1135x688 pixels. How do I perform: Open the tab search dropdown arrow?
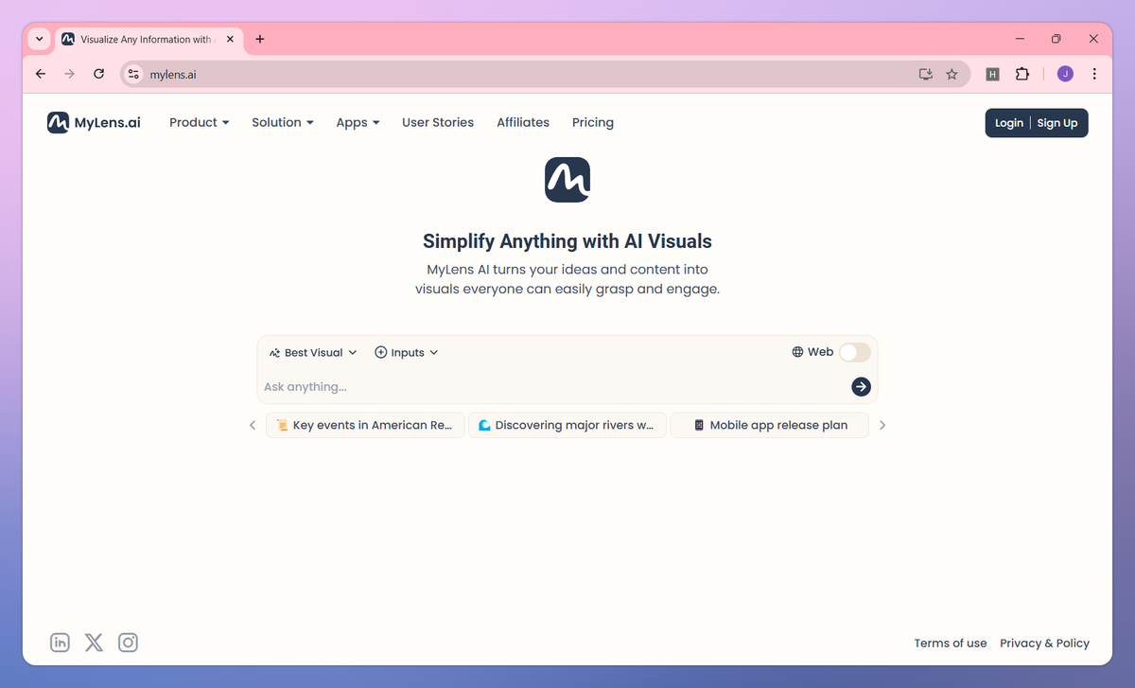(39, 39)
